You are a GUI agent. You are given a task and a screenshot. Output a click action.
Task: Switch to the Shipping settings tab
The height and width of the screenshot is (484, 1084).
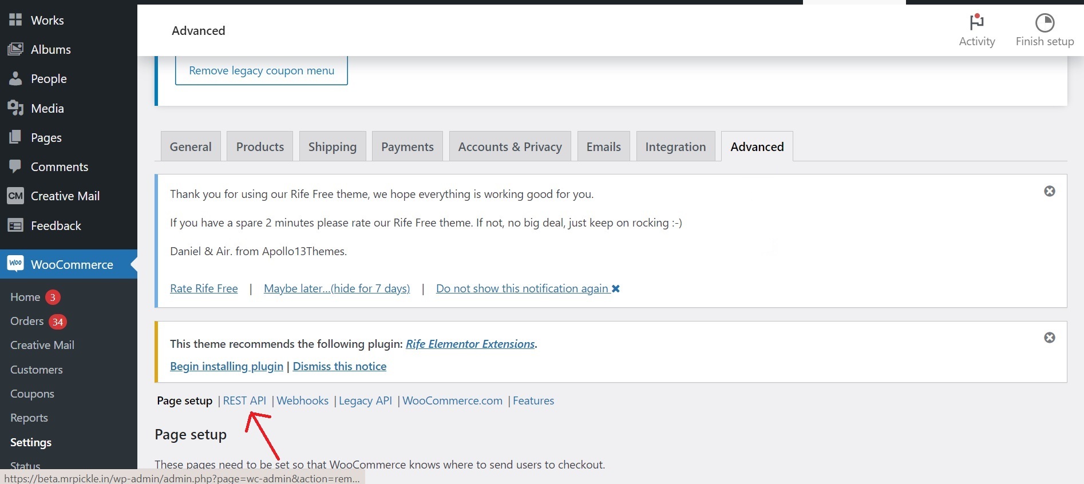pyautogui.click(x=332, y=147)
